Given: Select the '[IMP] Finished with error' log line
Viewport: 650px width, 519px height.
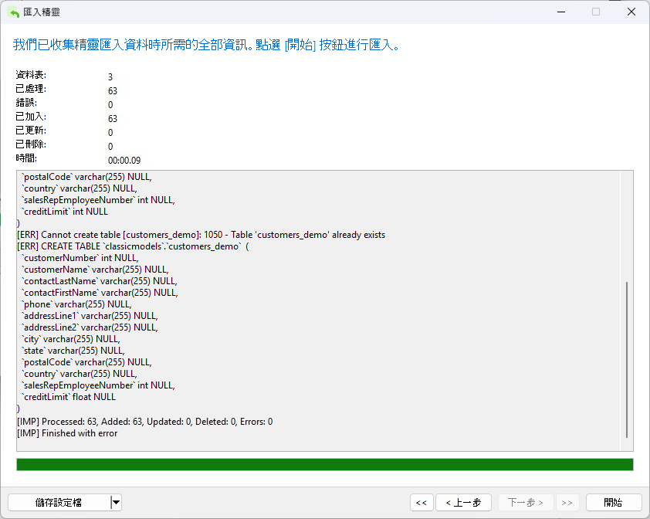Looking at the screenshot, I should tap(67, 433).
